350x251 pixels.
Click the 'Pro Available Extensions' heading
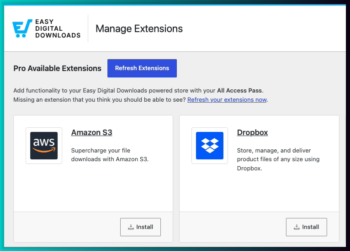(x=58, y=68)
